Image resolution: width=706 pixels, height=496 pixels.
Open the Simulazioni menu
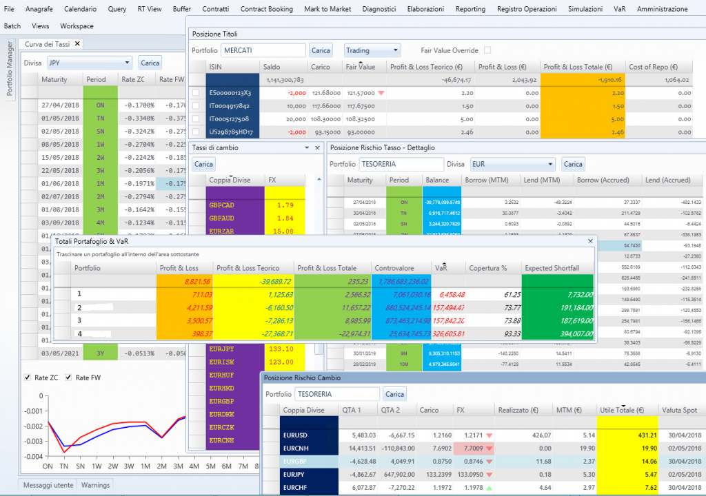pos(585,9)
